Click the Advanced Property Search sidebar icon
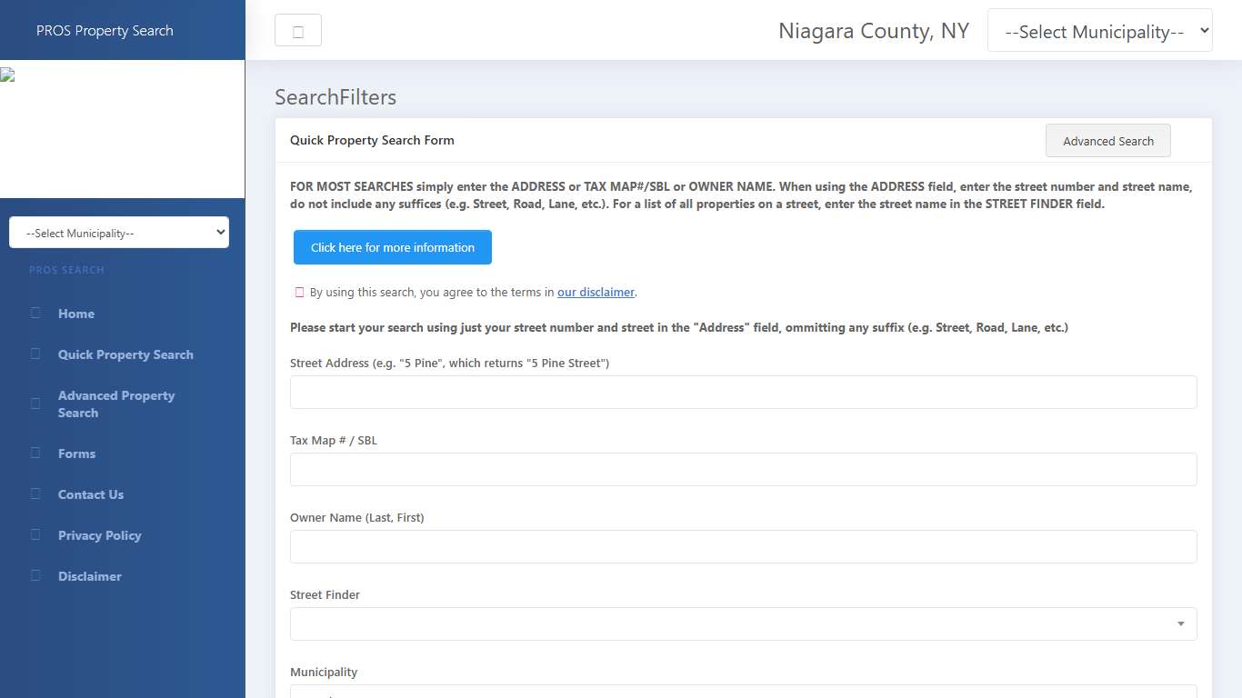This screenshot has height=698, width=1242. [35, 404]
